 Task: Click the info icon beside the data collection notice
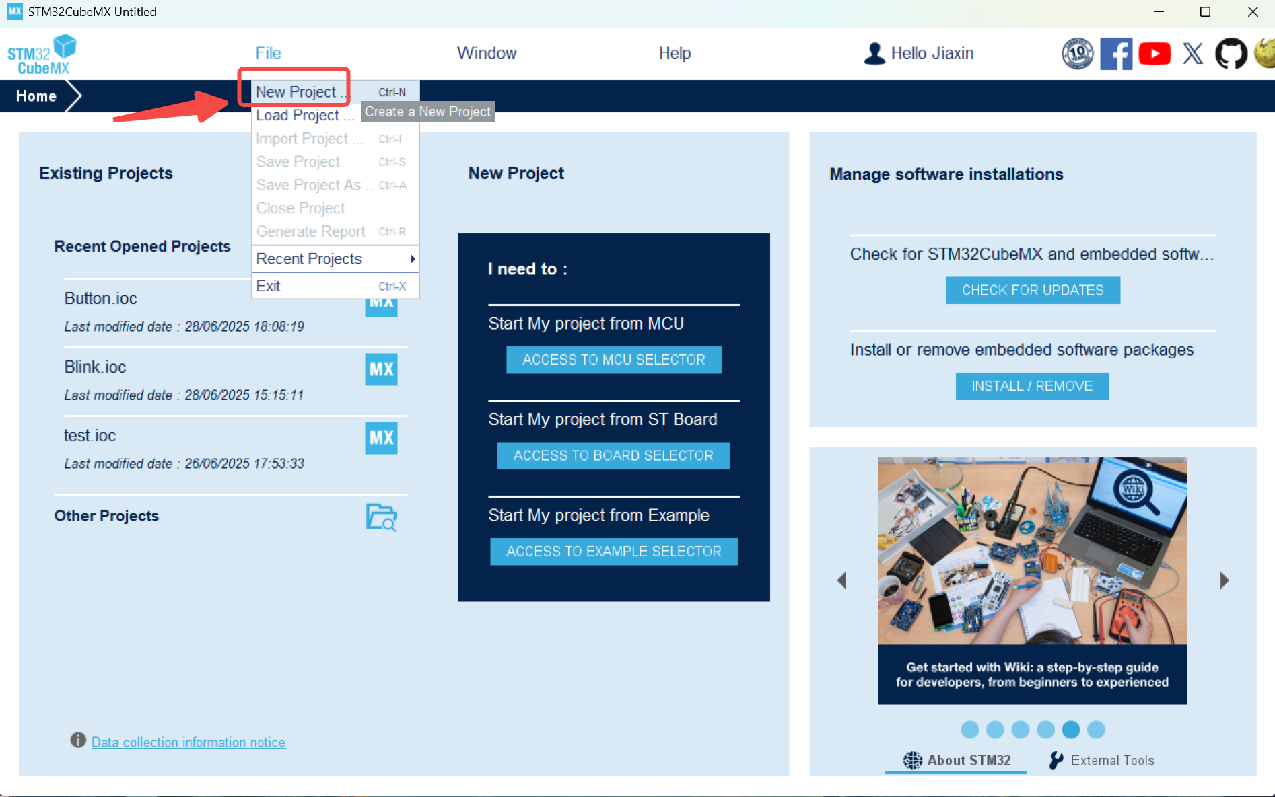point(78,741)
